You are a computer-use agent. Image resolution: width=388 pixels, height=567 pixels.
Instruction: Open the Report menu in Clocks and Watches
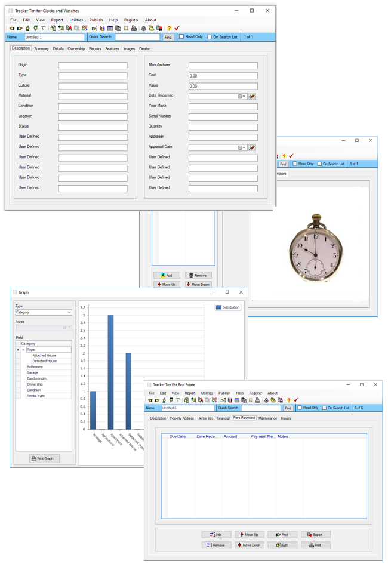point(57,20)
